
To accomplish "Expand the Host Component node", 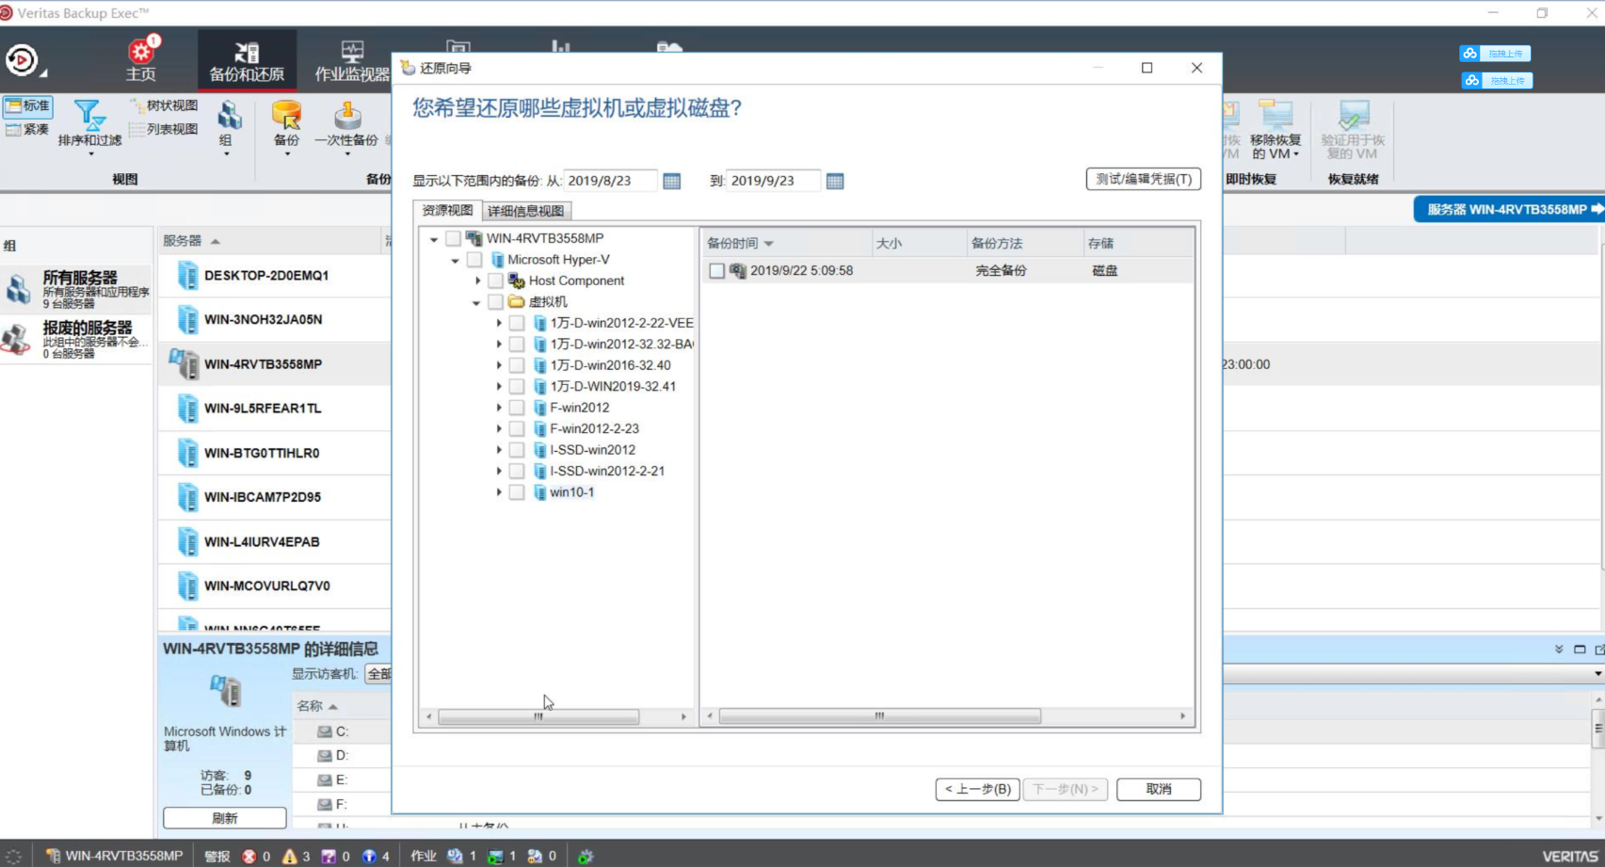I will pos(477,281).
